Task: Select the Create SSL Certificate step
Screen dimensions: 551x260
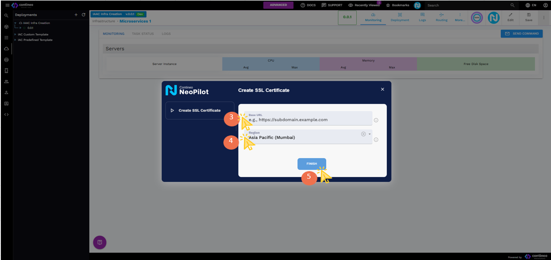Action: click(x=199, y=110)
